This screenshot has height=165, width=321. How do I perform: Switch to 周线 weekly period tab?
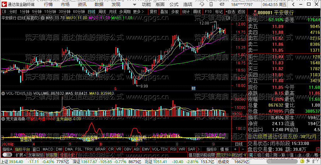coord(102,12)
